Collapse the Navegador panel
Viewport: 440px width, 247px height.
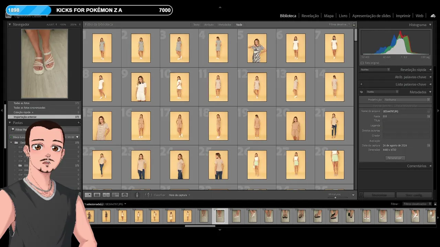10,25
